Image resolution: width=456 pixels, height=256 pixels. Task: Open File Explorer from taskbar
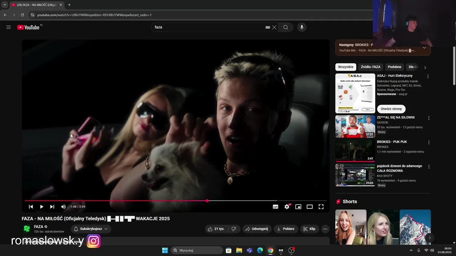pyautogui.click(x=239, y=250)
